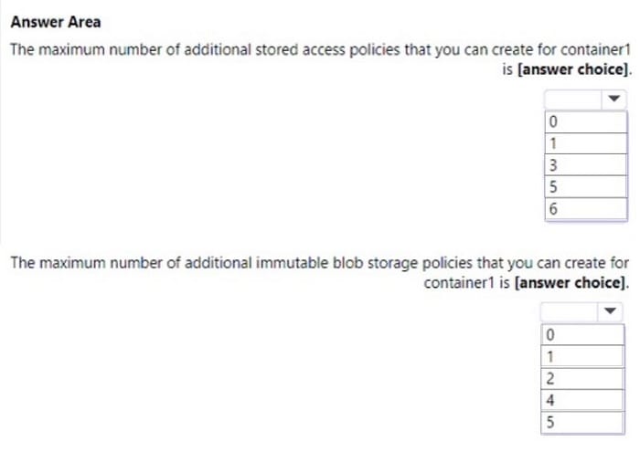Viewport: 640px width, 452px height.
Task: Choose 5 in the stored access policies list
Action: (586, 186)
